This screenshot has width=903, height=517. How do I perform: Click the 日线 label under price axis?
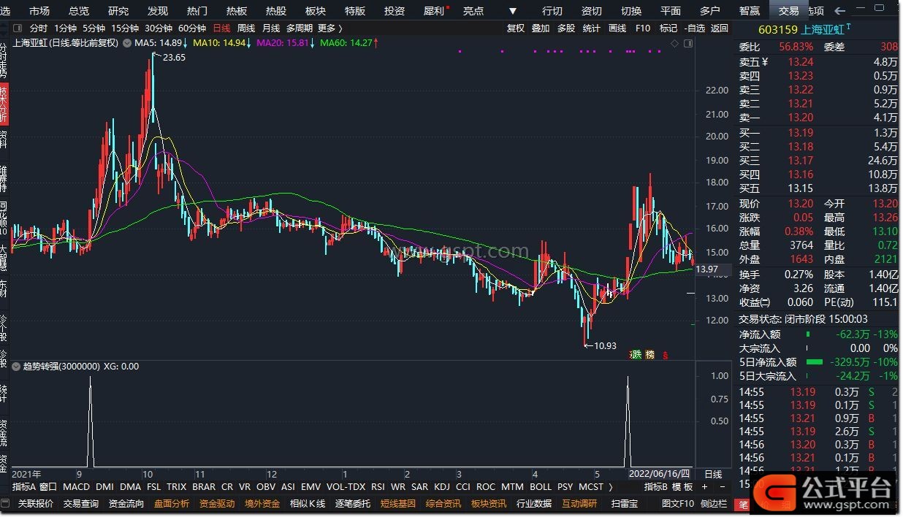pyautogui.click(x=713, y=474)
